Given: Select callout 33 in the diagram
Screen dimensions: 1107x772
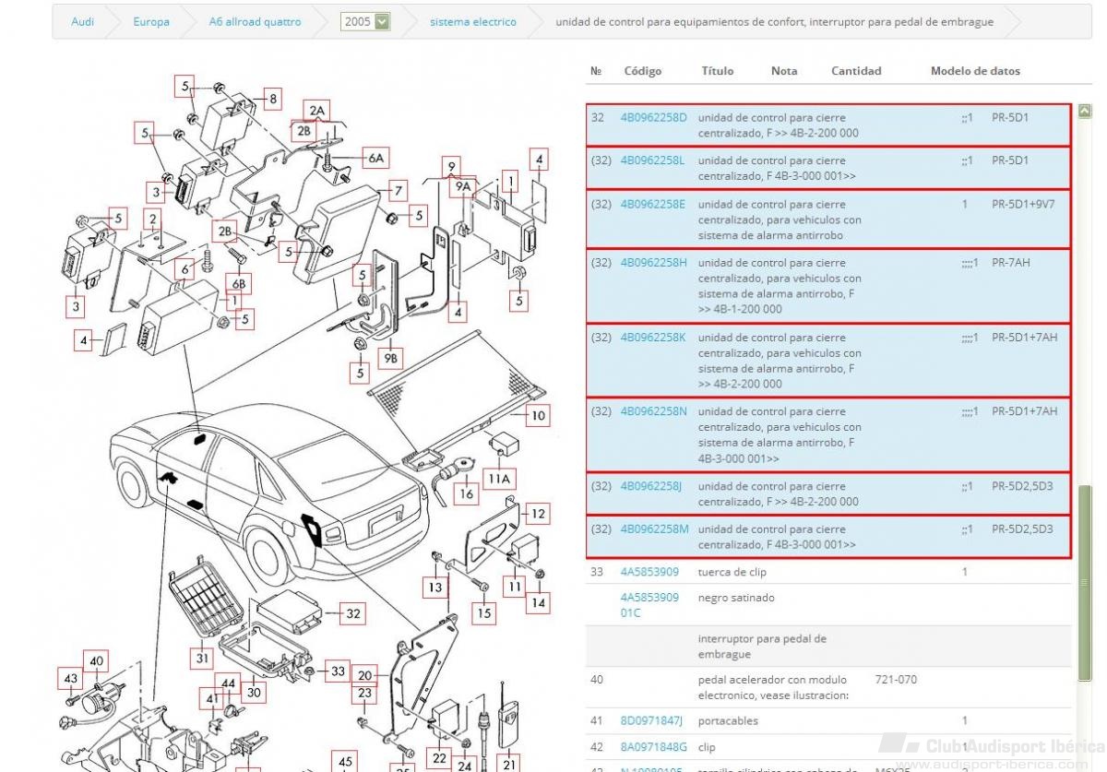Looking at the screenshot, I should 339,671.
